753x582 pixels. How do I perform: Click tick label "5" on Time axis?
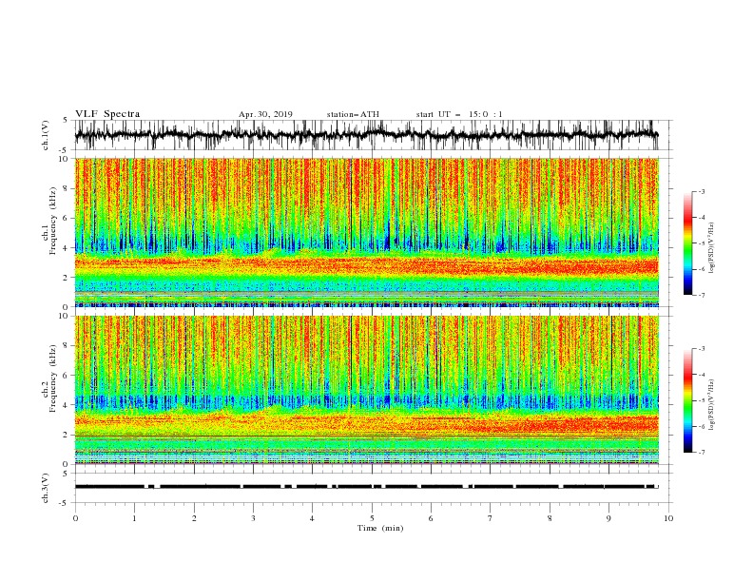pos(372,518)
